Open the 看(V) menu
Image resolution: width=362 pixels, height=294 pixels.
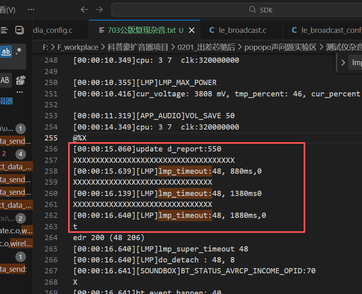click(x=7, y=10)
